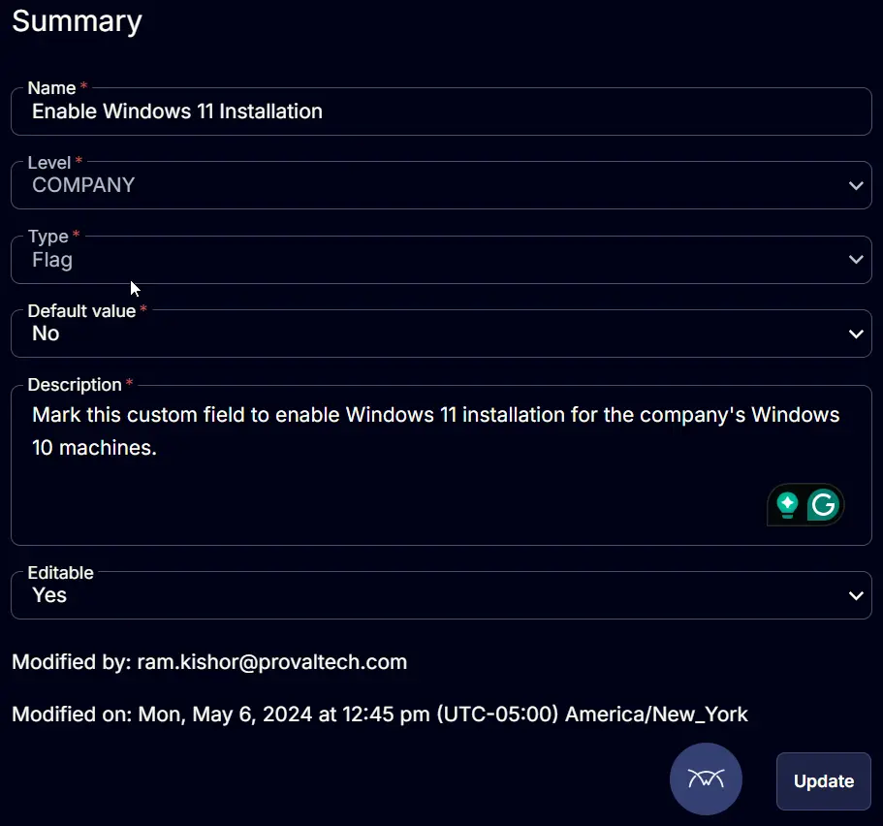Click the Editable field label
This screenshot has height=826, width=883.
(x=61, y=572)
